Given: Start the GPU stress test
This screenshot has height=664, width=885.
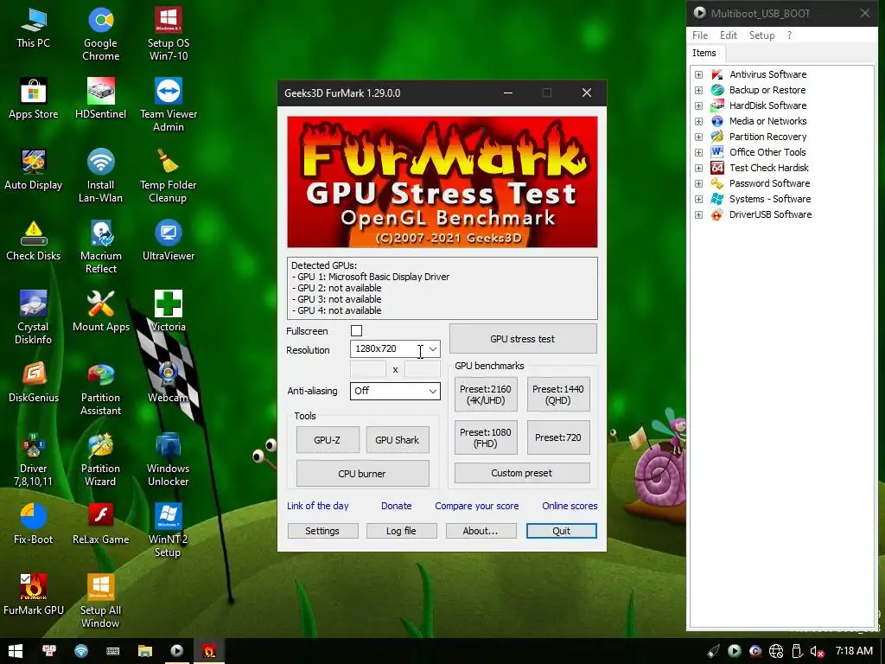Looking at the screenshot, I should pyautogui.click(x=523, y=339).
